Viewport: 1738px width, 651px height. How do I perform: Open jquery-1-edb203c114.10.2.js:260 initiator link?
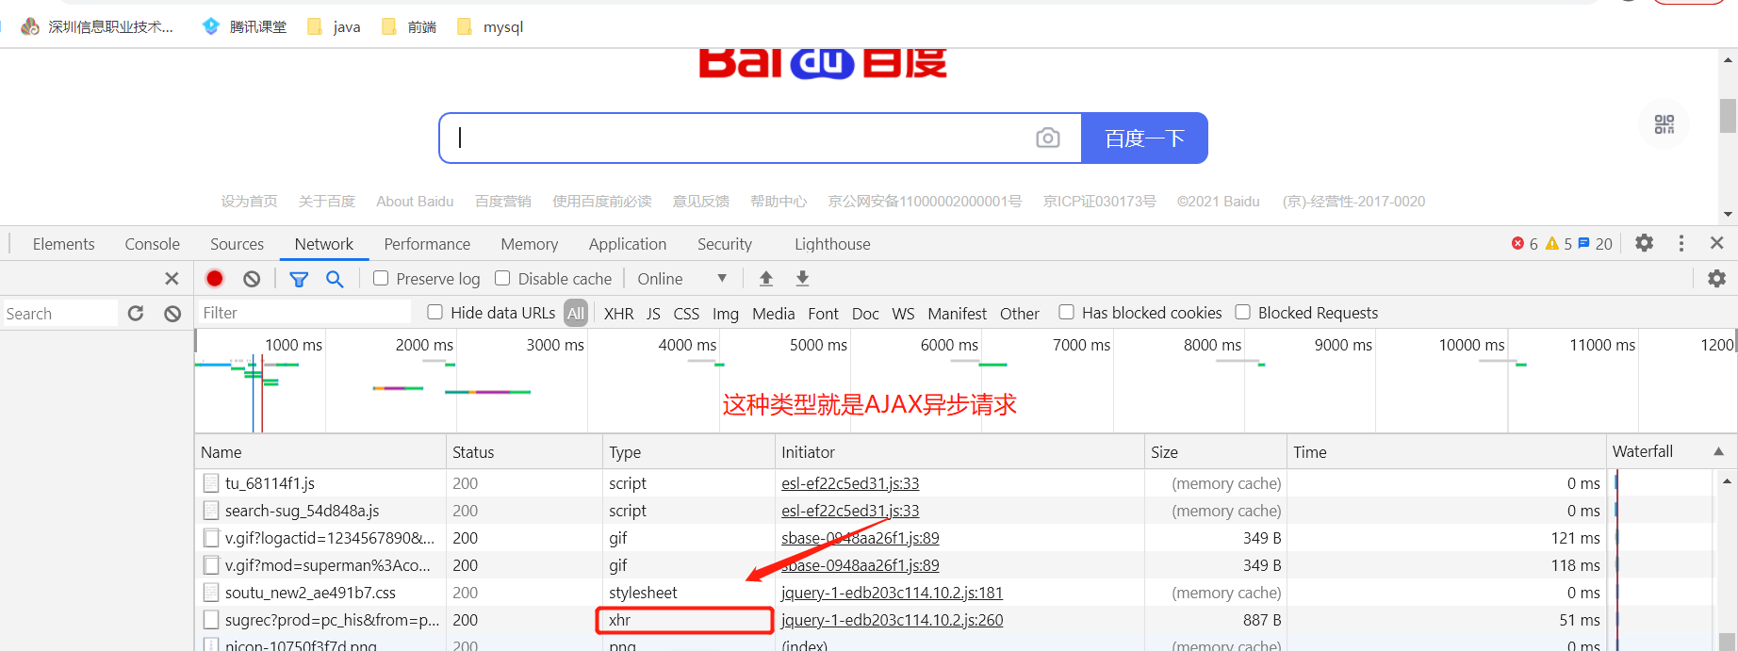pos(892,620)
